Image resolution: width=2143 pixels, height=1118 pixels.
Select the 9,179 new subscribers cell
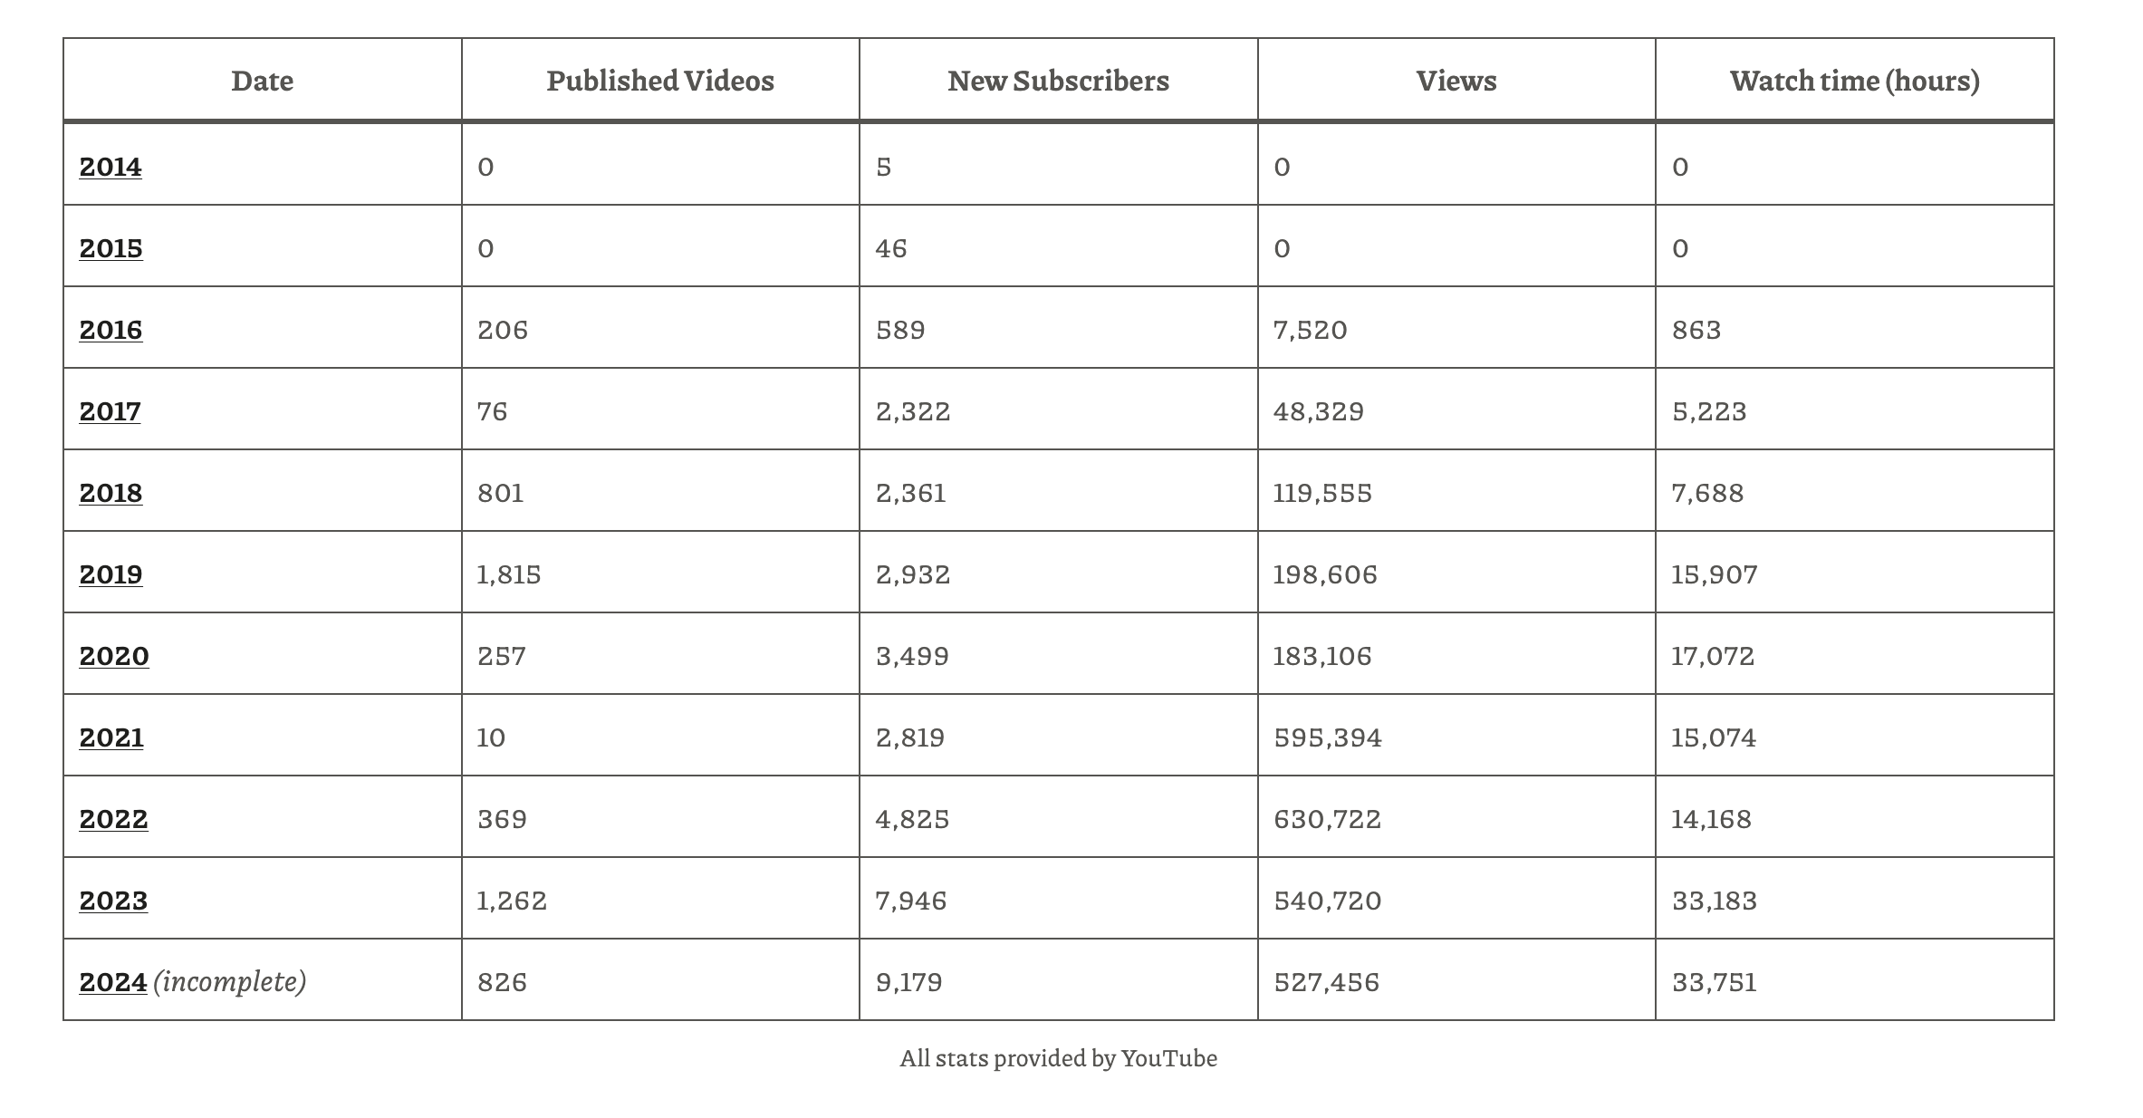(1058, 980)
